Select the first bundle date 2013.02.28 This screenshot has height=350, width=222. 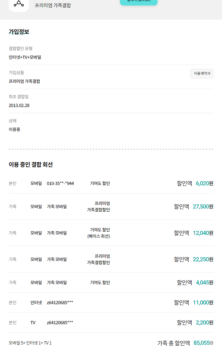pyautogui.click(x=19, y=105)
